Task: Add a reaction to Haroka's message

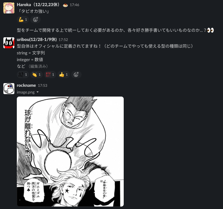Action: click(35, 20)
